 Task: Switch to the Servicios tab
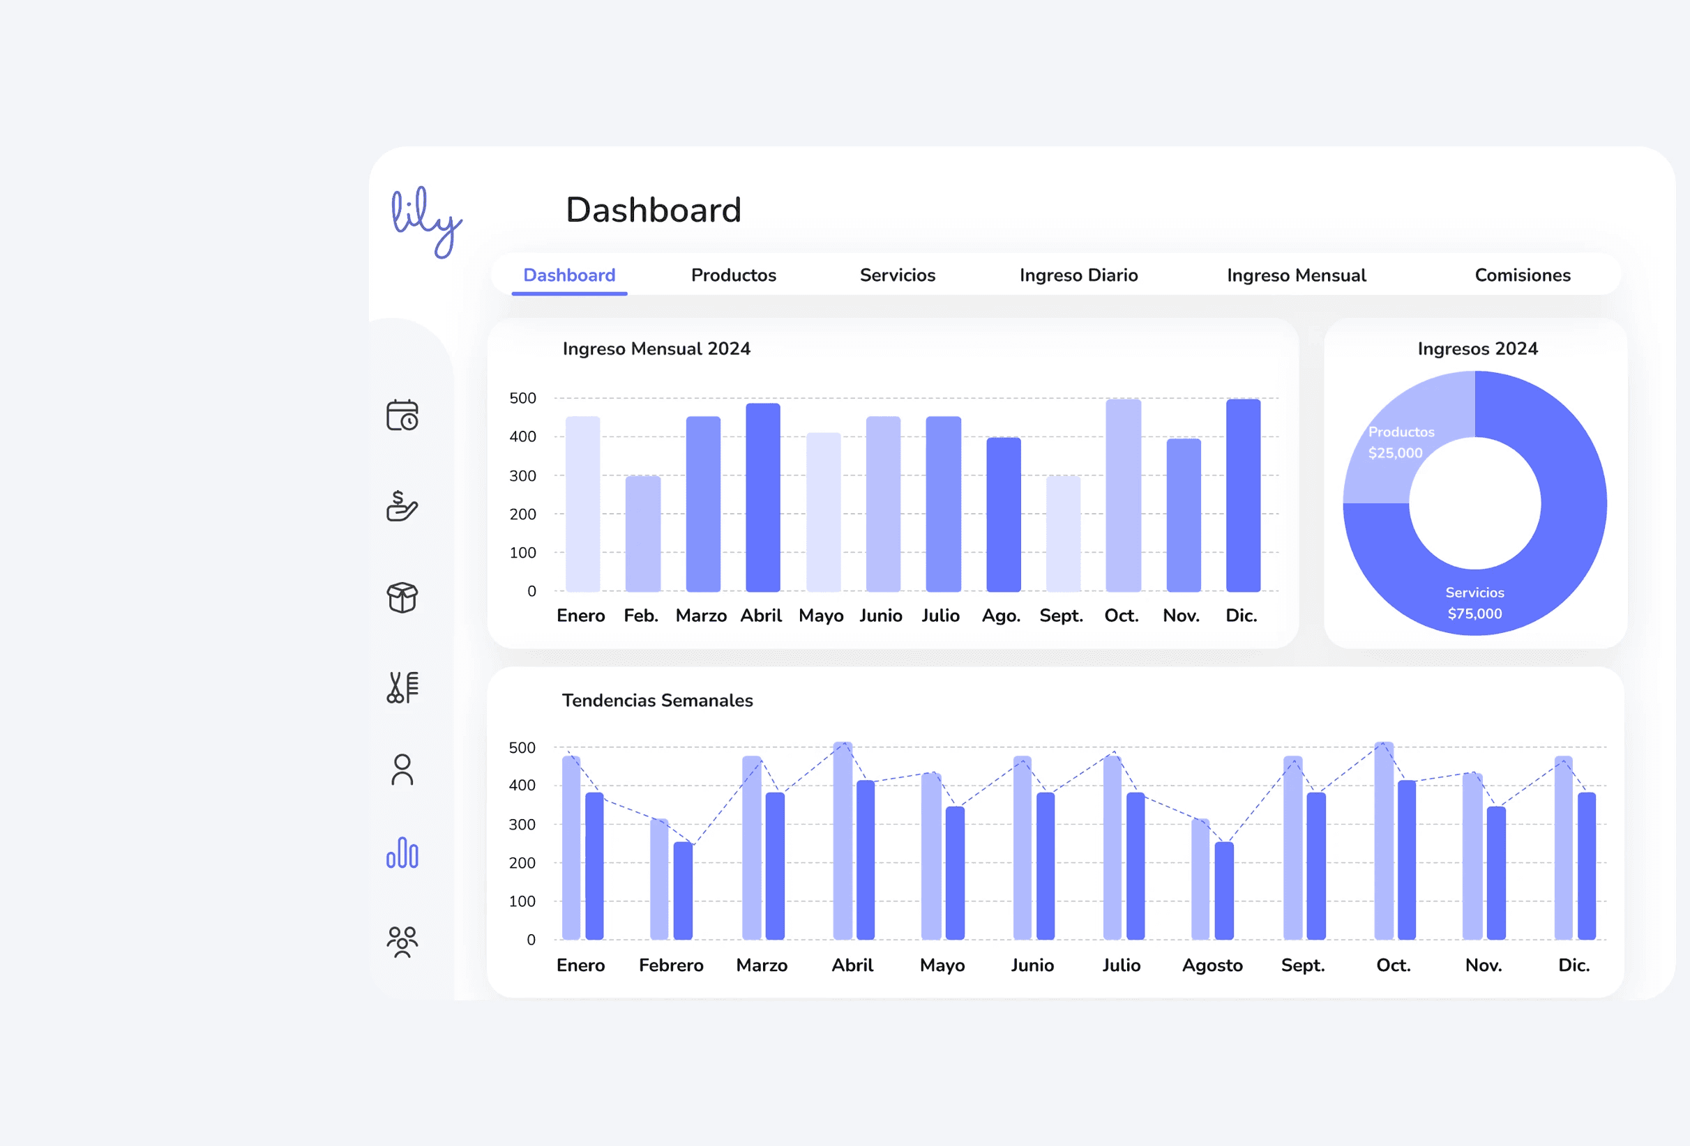(898, 275)
